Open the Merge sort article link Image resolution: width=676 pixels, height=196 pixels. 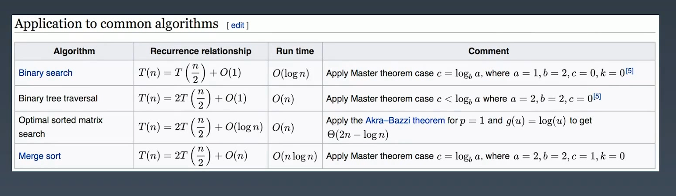[x=39, y=156]
